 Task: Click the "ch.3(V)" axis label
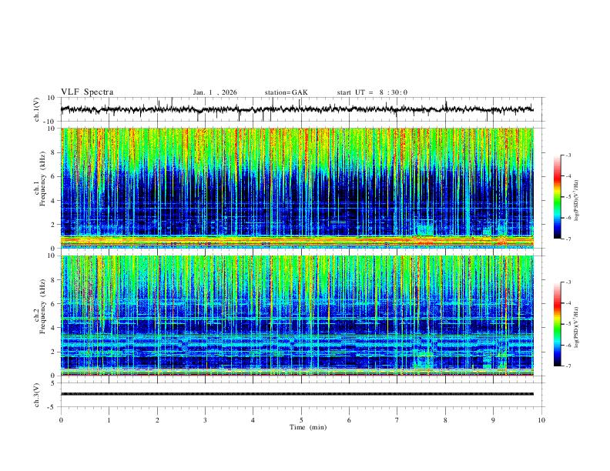[x=37, y=395]
